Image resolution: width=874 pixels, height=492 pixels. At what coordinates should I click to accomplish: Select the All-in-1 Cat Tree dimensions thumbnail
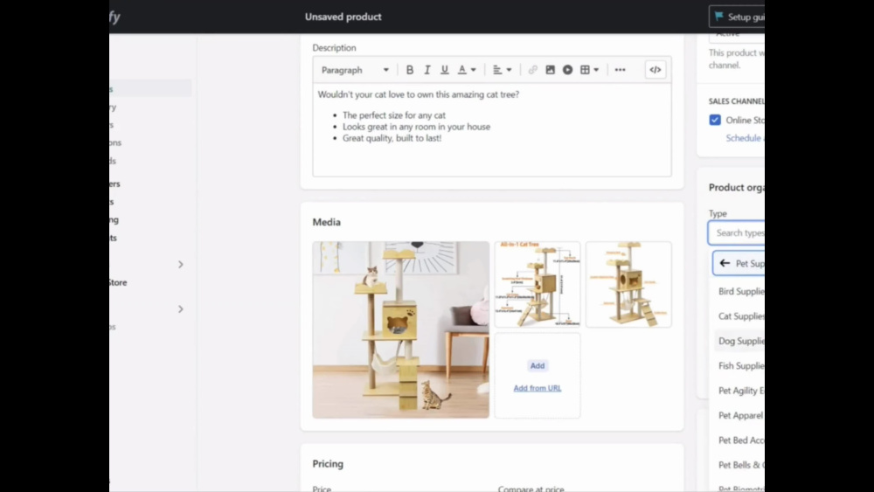coord(538,284)
